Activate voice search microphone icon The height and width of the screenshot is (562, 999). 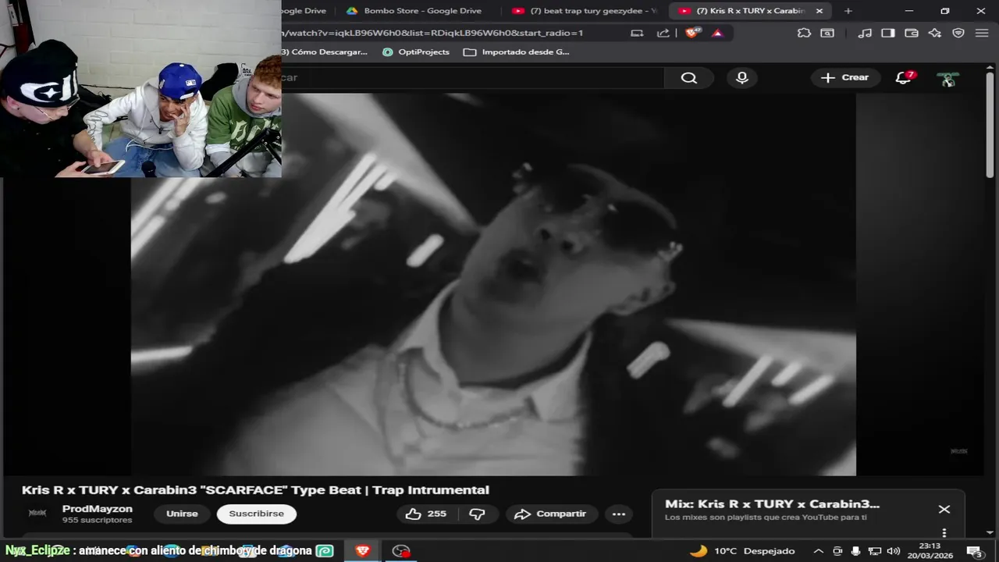[742, 78]
